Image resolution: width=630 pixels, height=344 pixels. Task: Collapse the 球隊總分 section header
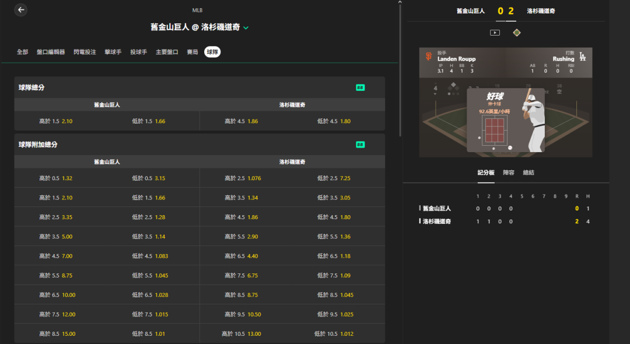tap(199, 87)
